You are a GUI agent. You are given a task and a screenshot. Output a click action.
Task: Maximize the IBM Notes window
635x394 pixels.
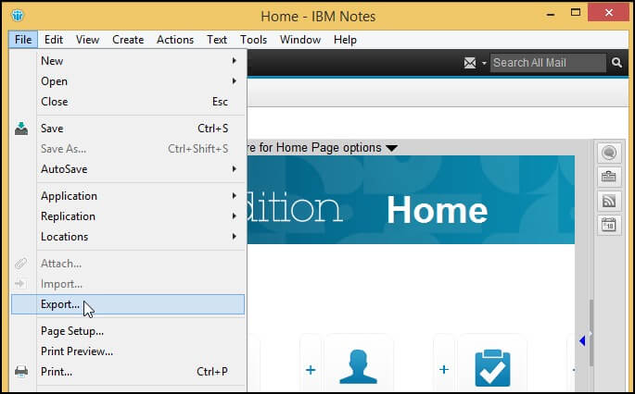576,13
